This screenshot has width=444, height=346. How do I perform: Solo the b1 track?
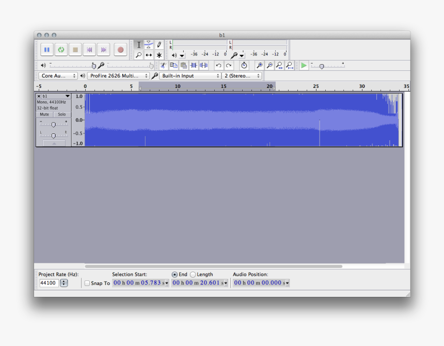tap(62, 115)
